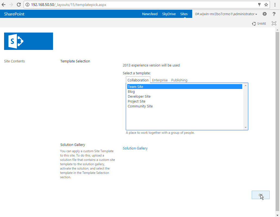Click the browser back arrow

pyautogui.click(x=4, y=5)
